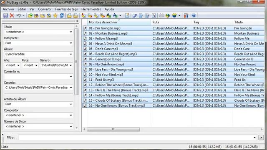Click the tag panel scroll down arrow
This screenshot has height=150, width=267.
click(x=76, y=128)
